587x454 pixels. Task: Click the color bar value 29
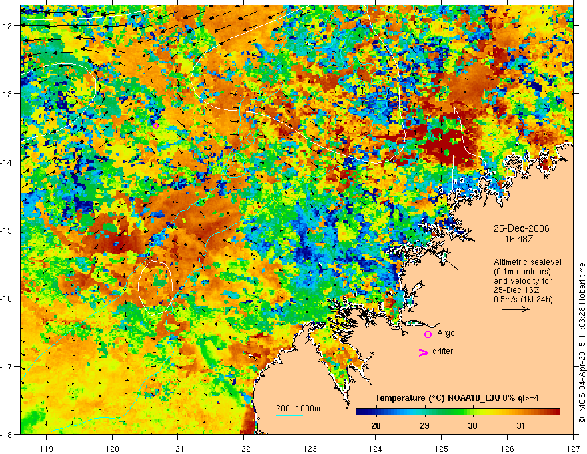coord(424,425)
